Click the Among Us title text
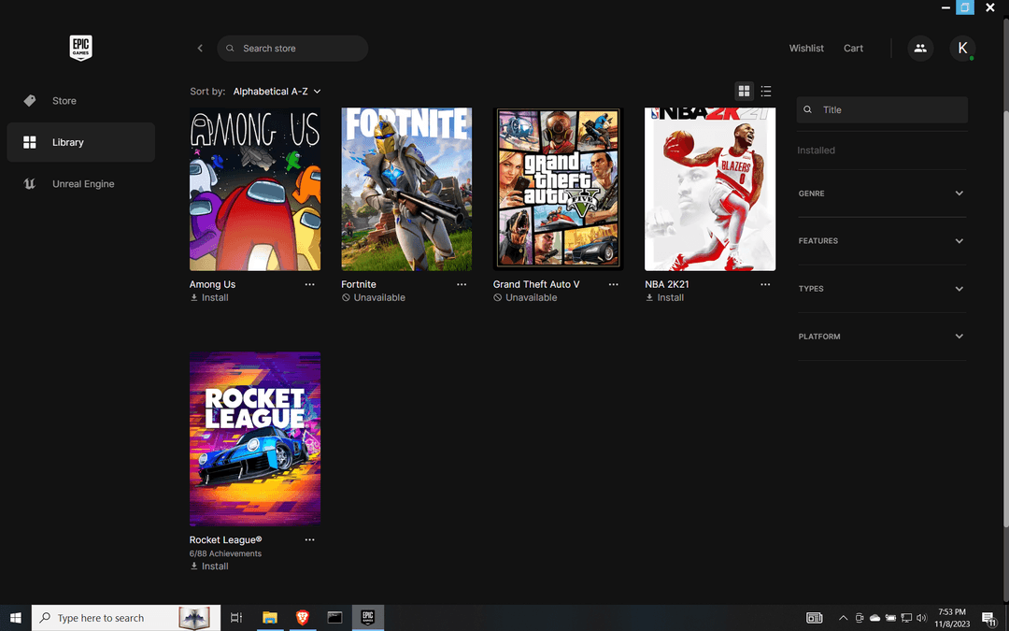 click(x=212, y=284)
